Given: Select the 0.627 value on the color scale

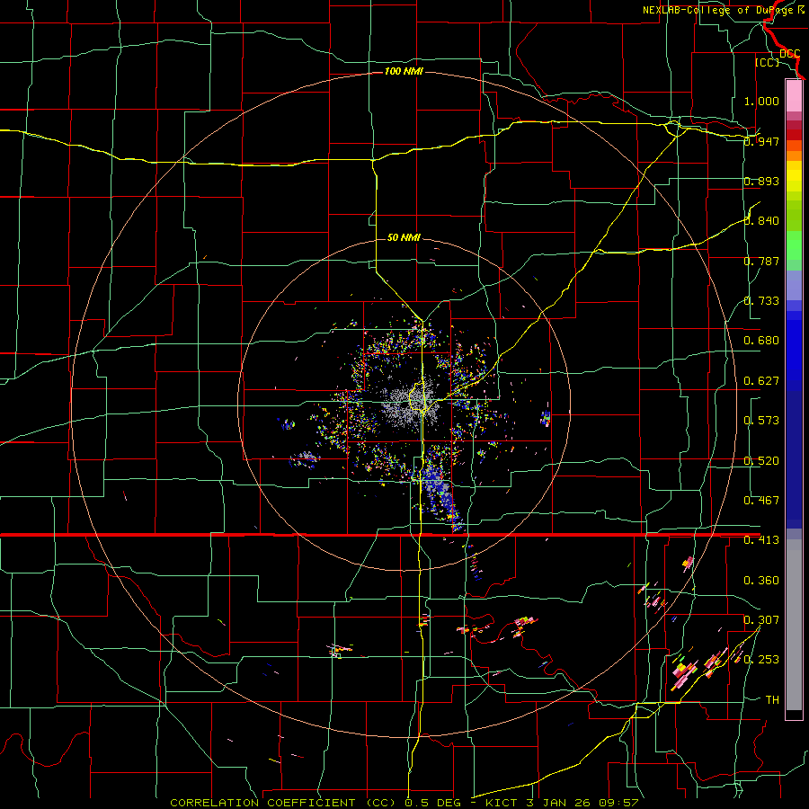Looking at the screenshot, I should click(761, 381).
